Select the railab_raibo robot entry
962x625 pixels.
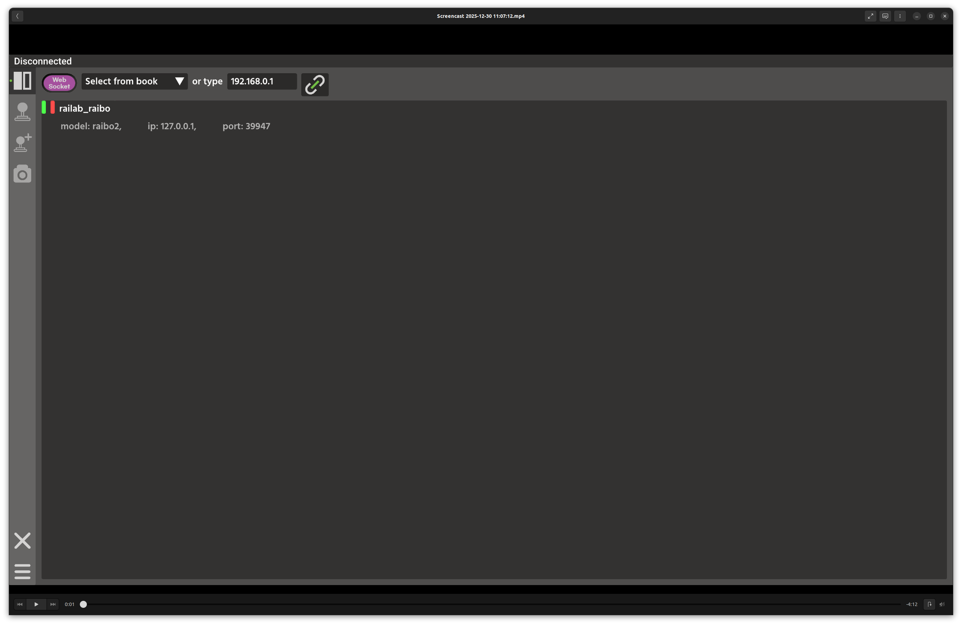pos(84,108)
